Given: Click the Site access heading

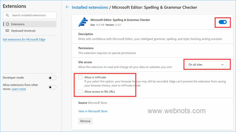Looking at the screenshot, I should coord(85,62).
